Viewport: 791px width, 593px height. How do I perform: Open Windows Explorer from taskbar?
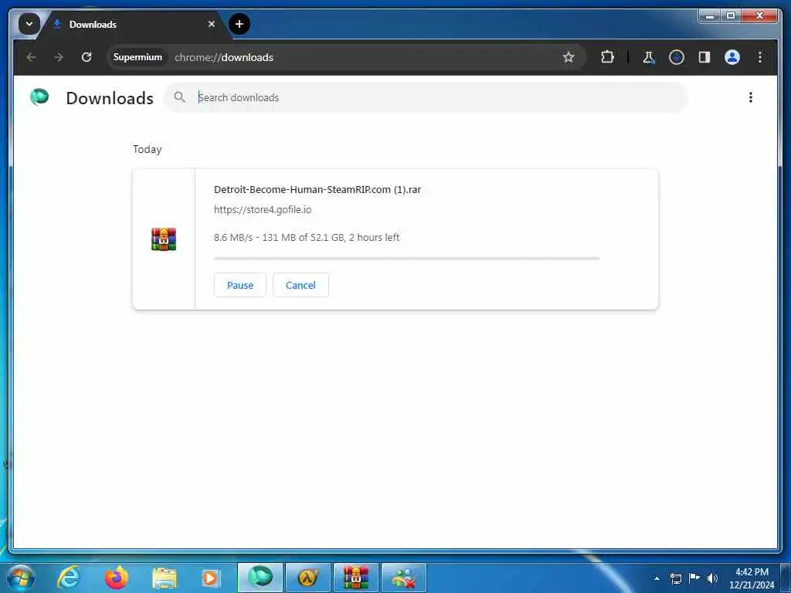(164, 578)
